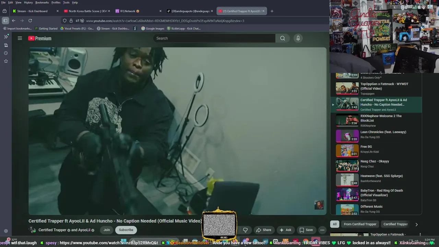
Task: Open synced tabs in the sidebar
Action: tap(6, 45)
